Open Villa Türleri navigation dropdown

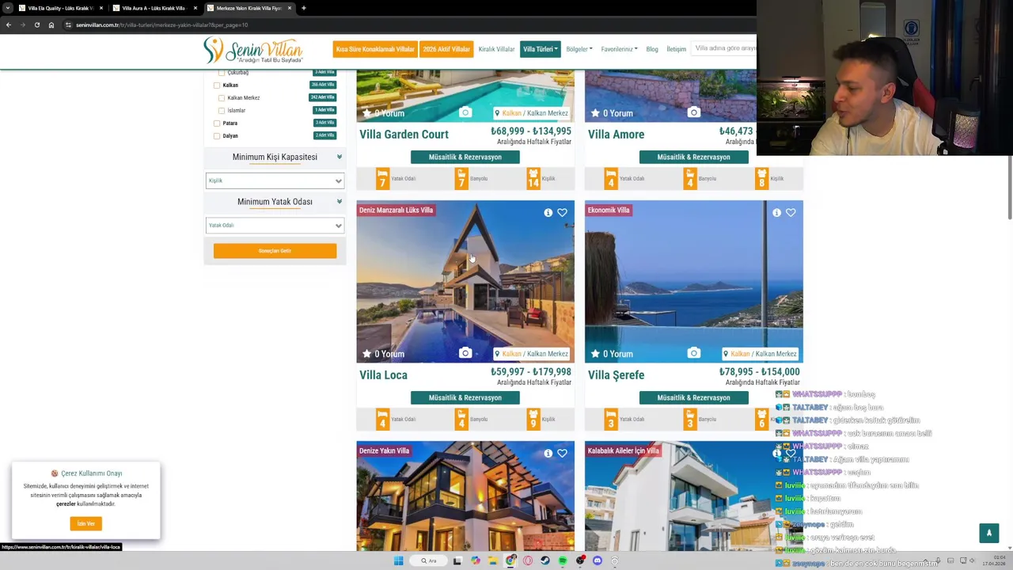pyautogui.click(x=541, y=49)
